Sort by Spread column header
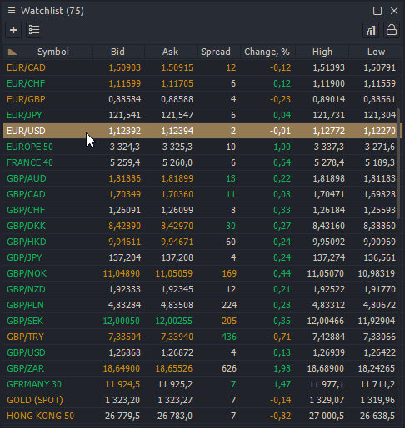405x429 pixels. click(216, 52)
